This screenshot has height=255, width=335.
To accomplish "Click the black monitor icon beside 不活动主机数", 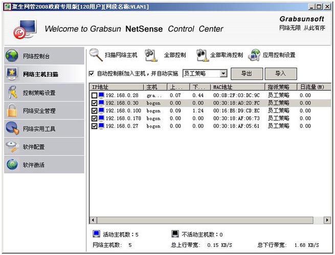I will pos(175,234).
